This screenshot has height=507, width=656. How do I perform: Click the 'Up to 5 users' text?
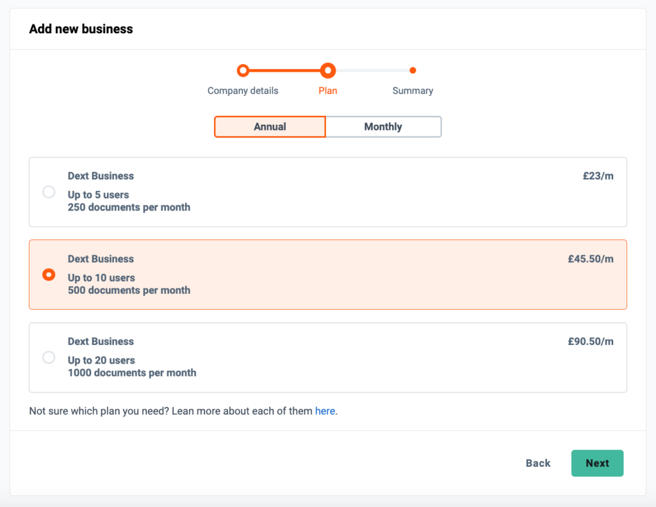point(98,195)
